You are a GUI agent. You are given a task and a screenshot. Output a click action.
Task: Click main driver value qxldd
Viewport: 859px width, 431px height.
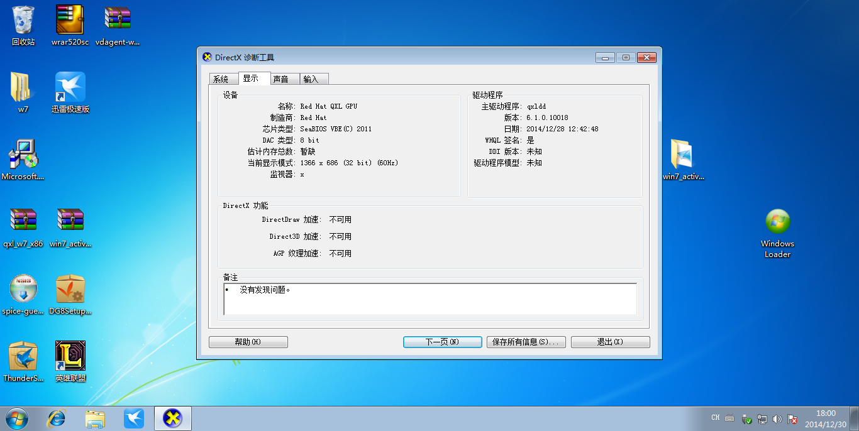536,106
